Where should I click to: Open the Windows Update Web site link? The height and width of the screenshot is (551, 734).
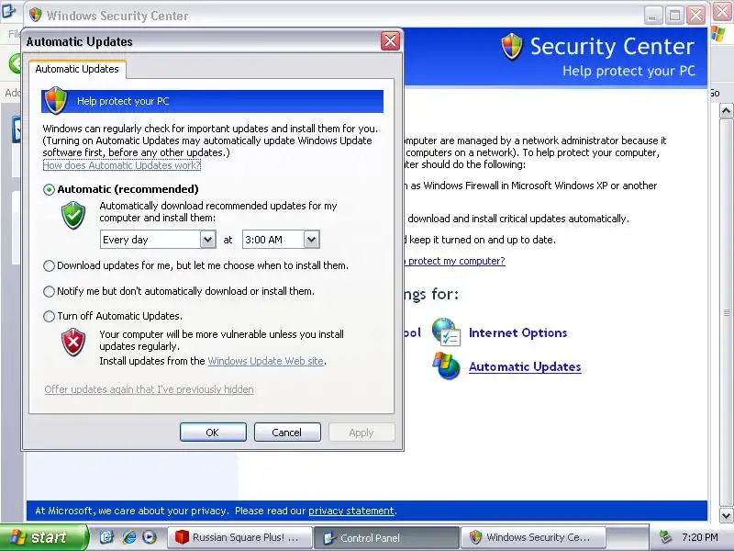[265, 361]
